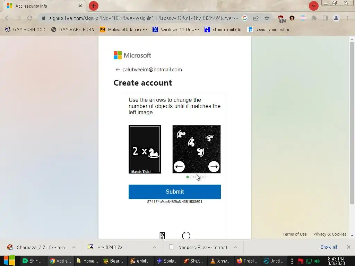
Task: Expand taskbar overflow dots
Action: [x=292, y=261]
